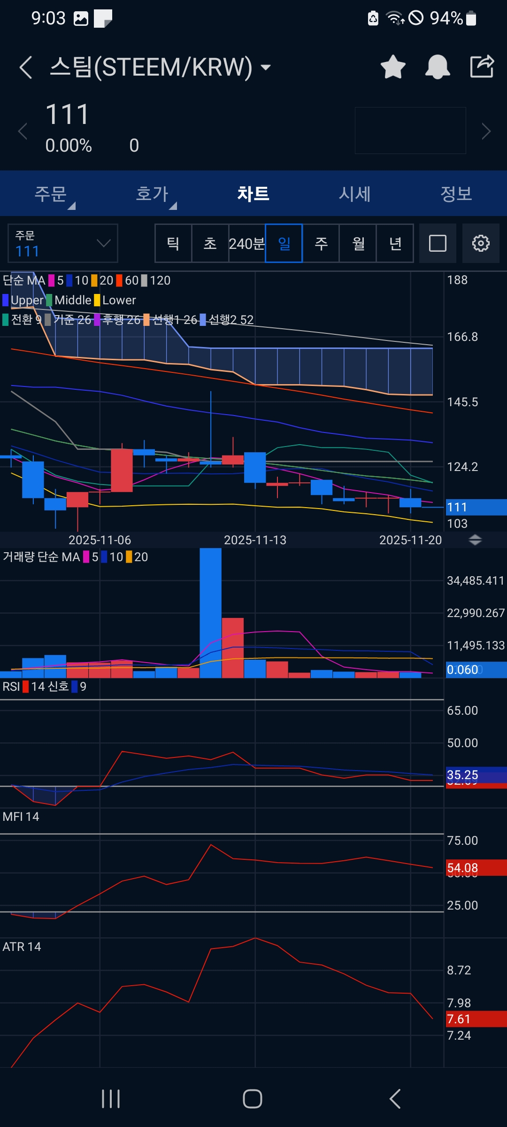Image resolution: width=507 pixels, height=1127 pixels.
Task: Tap the 2025-11-13 date label
Action: 255,540
